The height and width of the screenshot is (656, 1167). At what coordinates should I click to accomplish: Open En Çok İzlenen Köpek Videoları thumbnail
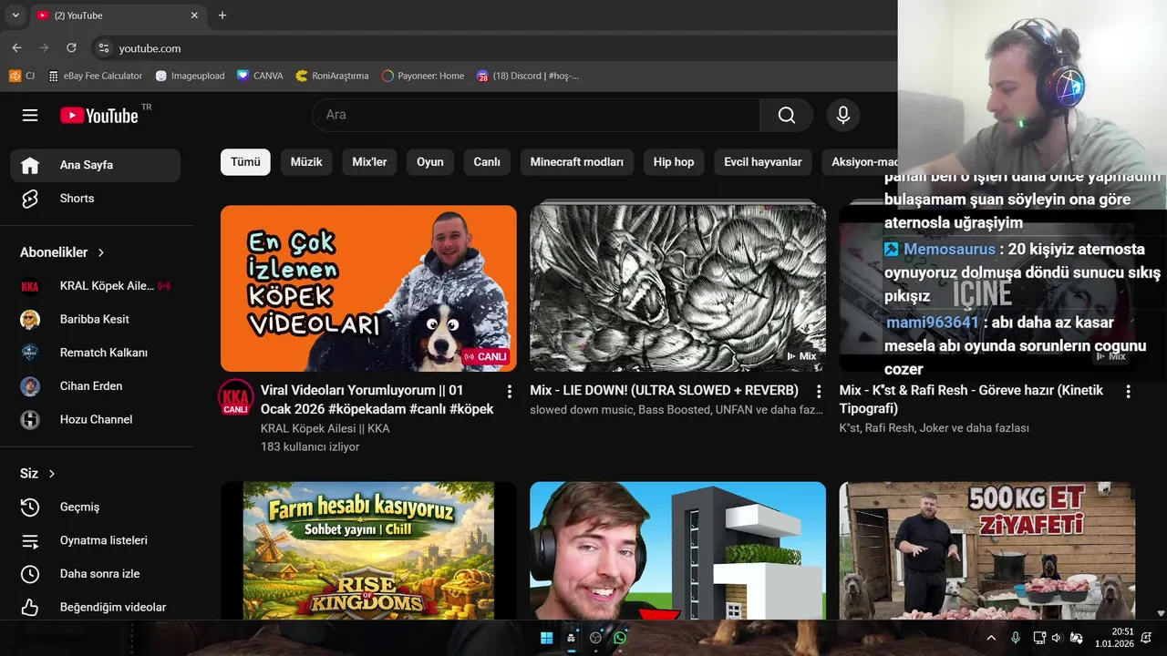(368, 288)
